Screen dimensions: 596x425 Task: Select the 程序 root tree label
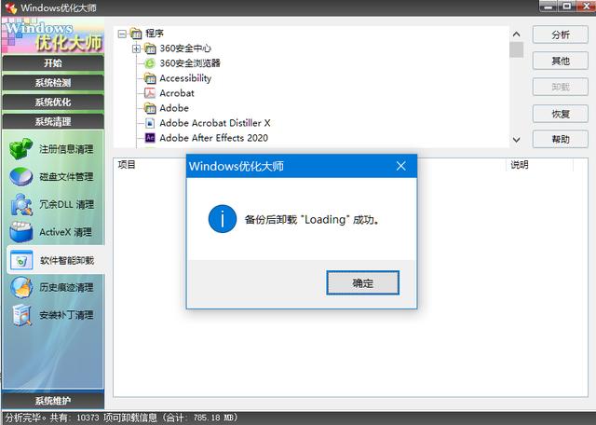pyautogui.click(x=155, y=34)
